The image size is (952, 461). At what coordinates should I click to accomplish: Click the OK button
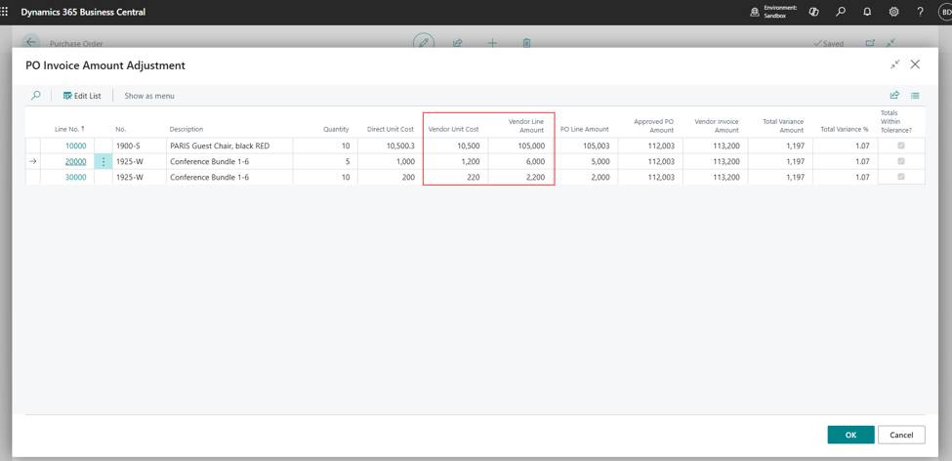point(850,435)
